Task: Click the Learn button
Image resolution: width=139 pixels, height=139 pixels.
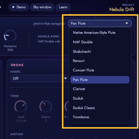Action: coord(63,7)
